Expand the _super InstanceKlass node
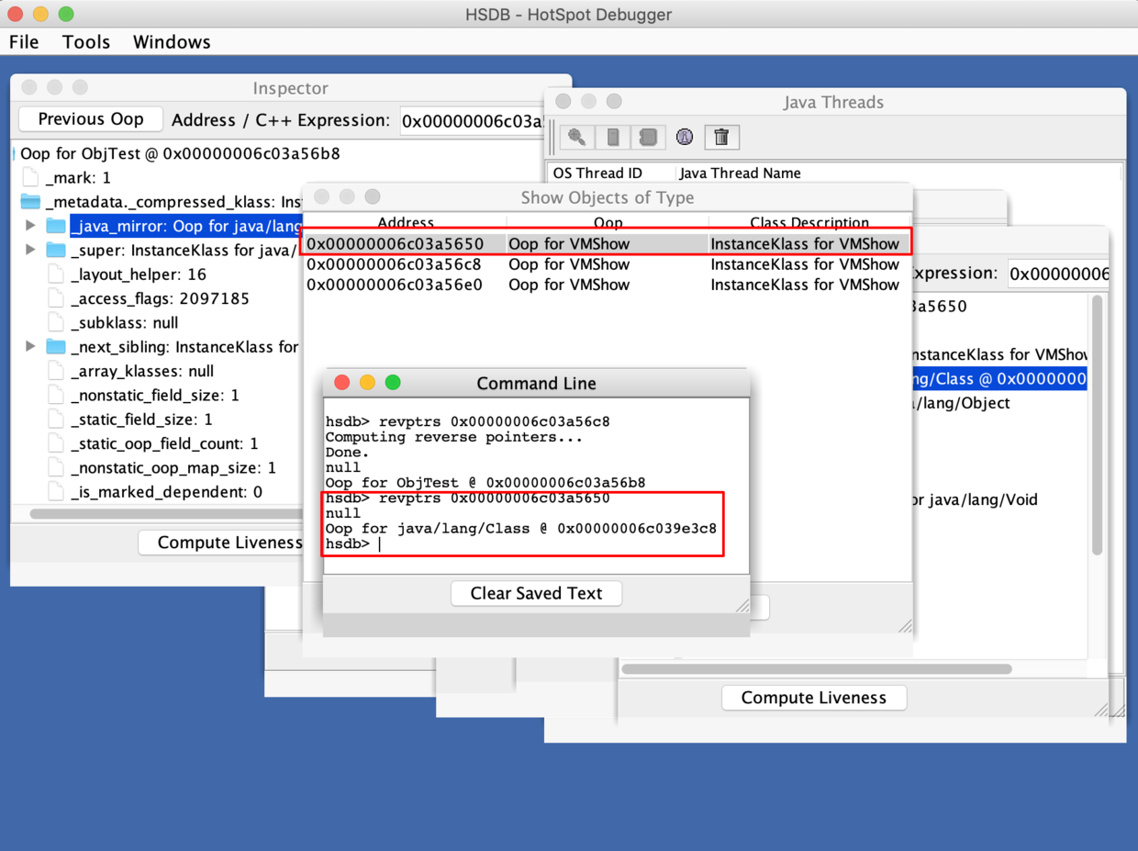 click(30, 250)
